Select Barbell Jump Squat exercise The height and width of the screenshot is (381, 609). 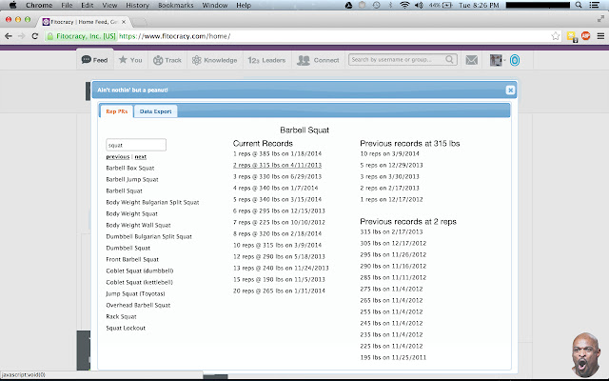(x=132, y=179)
